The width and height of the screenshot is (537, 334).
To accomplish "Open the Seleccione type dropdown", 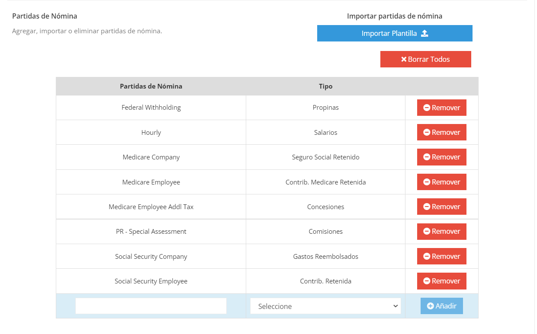I will click(x=325, y=306).
